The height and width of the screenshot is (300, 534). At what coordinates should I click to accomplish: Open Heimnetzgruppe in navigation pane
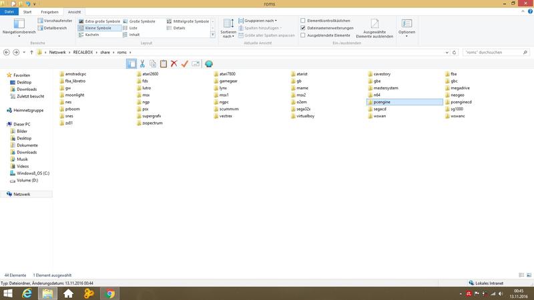[28, 110]
